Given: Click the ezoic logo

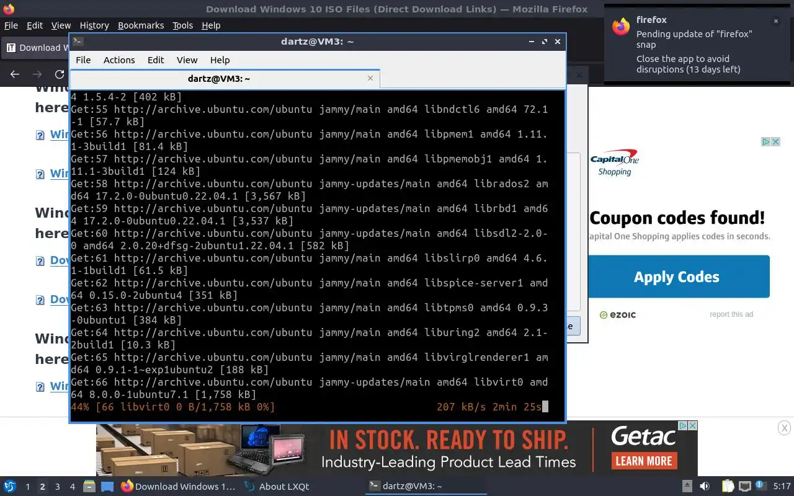Looking at the screenshot, I should tap(618, 314).
